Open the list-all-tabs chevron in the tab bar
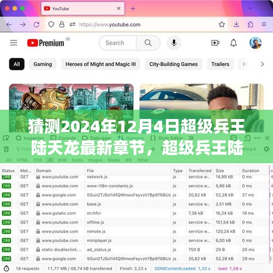Screen dimensions: 273x273 pos(251,8)
